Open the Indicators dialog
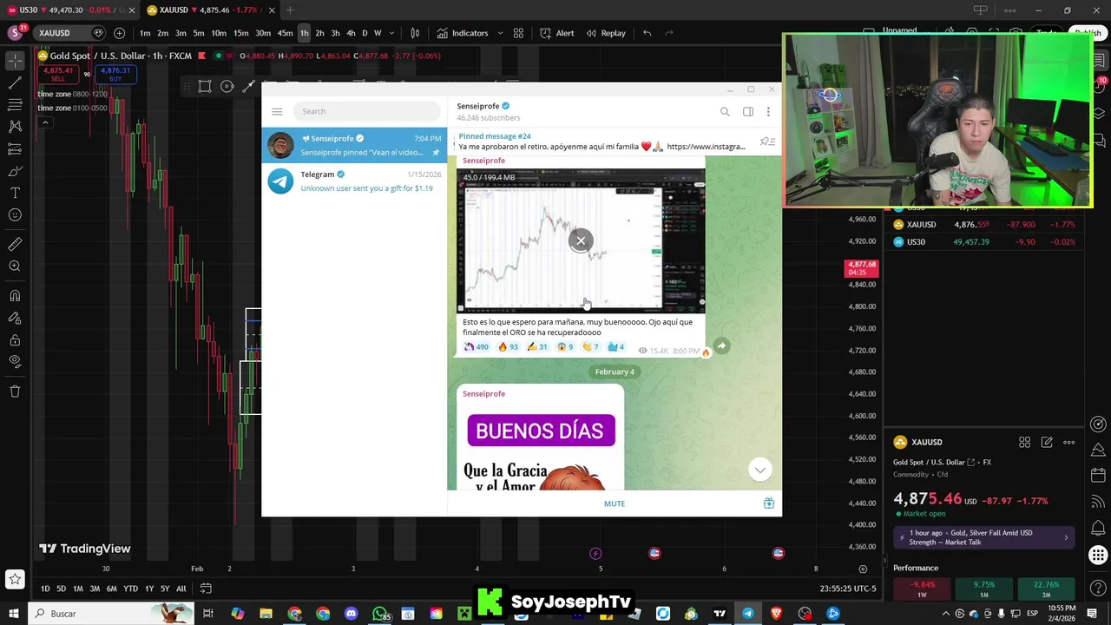 pyautogui.click(x=463, y=33)
